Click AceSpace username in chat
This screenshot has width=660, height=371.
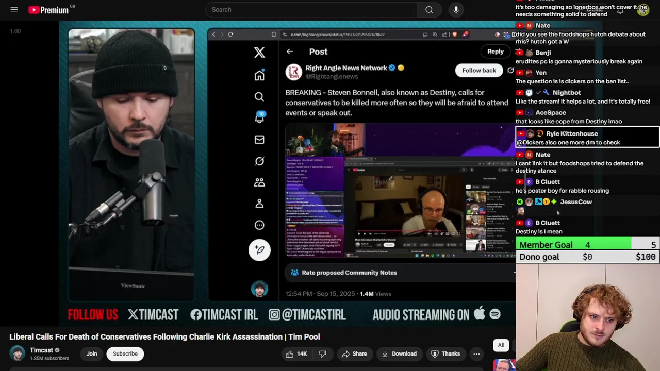550,113
